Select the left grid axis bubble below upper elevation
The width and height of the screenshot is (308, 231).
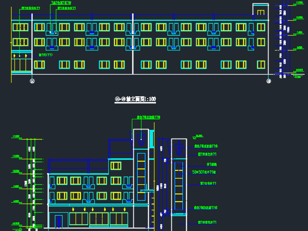coord(32,81)
